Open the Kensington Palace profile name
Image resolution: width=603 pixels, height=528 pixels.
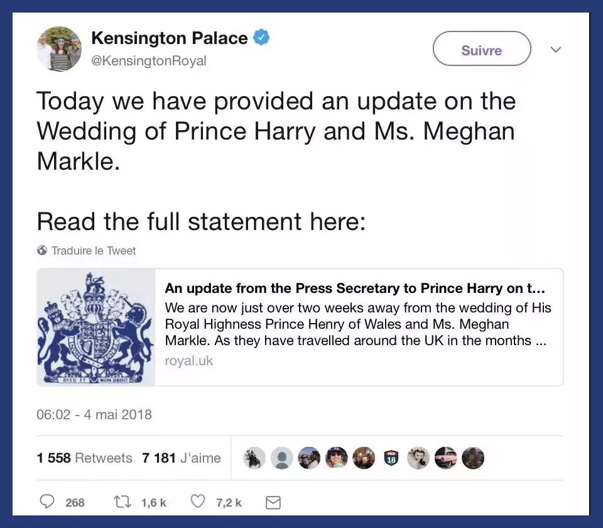click(x=170, y=38)
